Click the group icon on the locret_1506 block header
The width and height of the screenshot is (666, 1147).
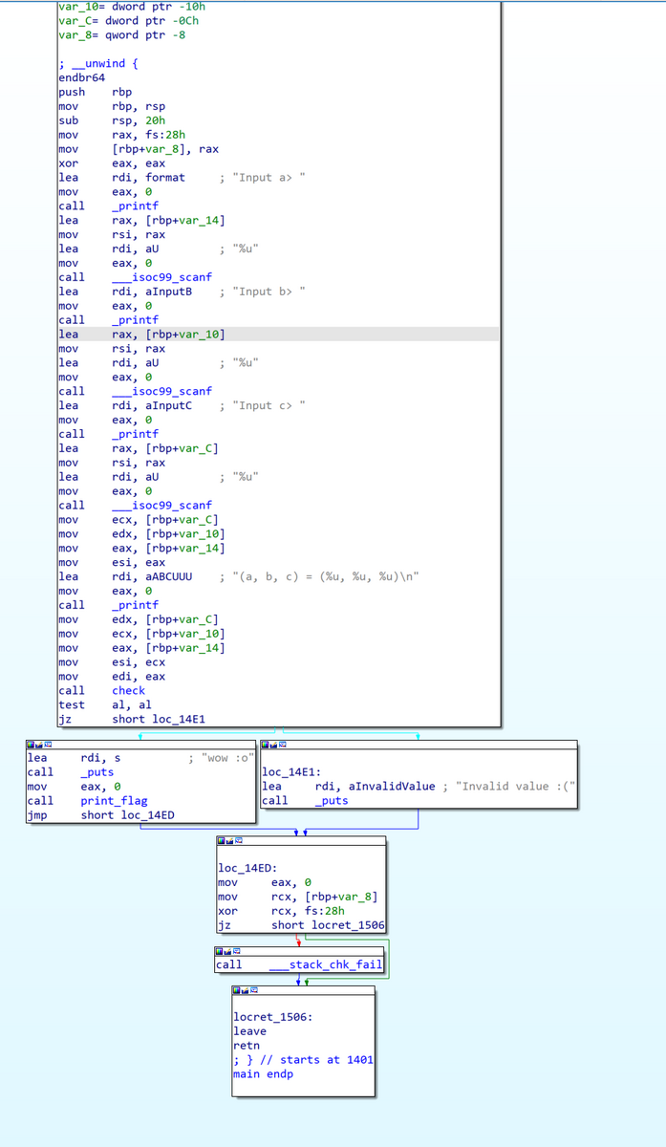(x=253, y=990)
